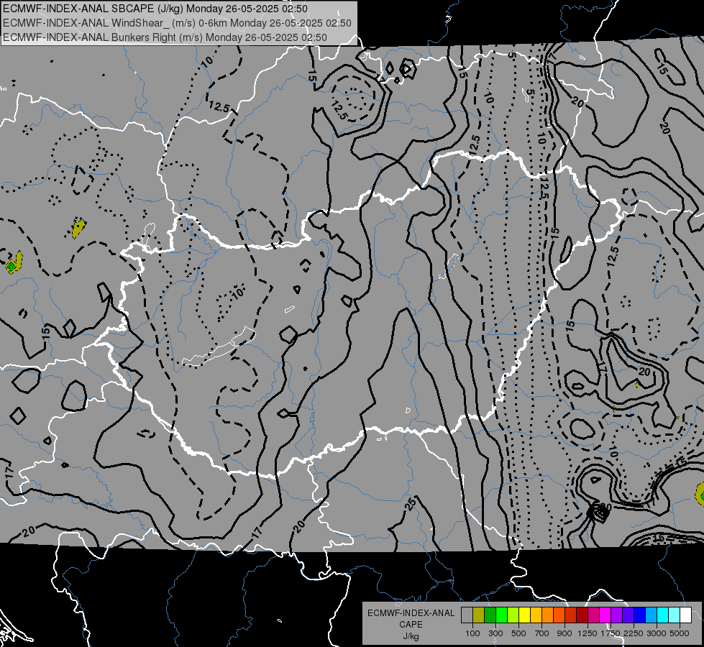Screen dimensions: 704x647
Task: Click the purple legend swatch
Action: pyautogui.click(x=617, y=615)
